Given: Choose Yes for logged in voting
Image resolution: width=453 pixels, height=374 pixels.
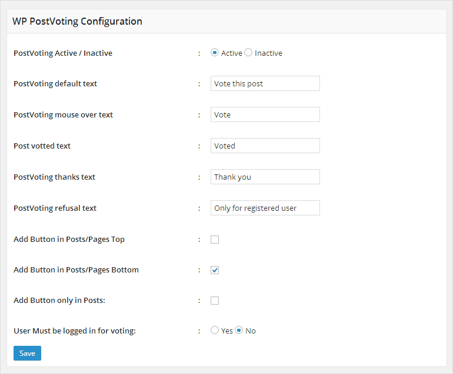Looking at the screenshot, I should [214, 330].
